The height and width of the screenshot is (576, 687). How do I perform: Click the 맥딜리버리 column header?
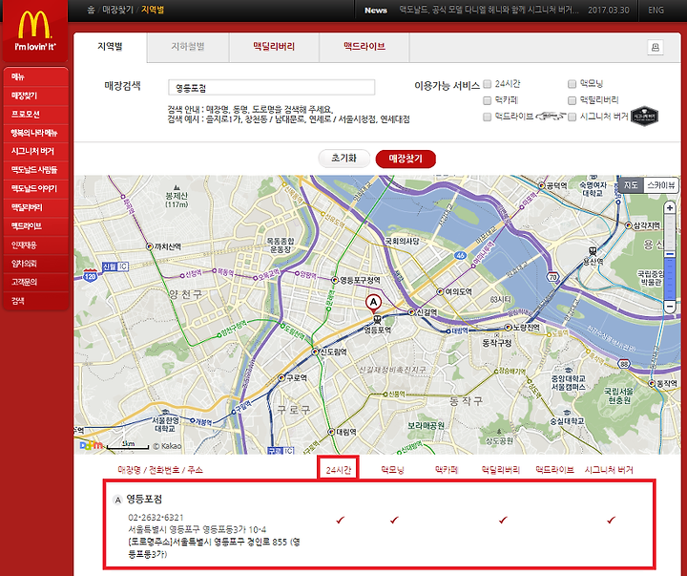point(500,470)
